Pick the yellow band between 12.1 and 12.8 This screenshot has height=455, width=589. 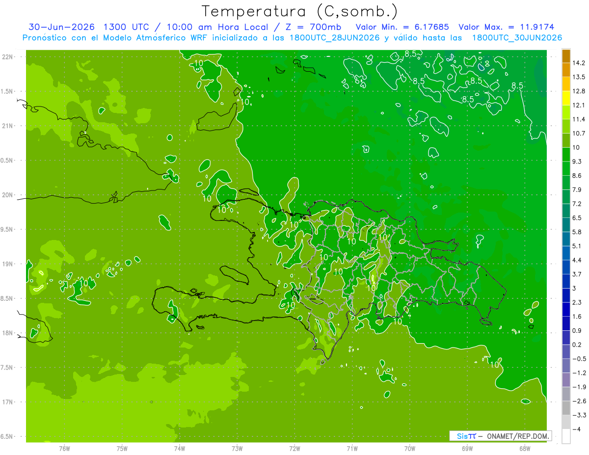[566, 98]
